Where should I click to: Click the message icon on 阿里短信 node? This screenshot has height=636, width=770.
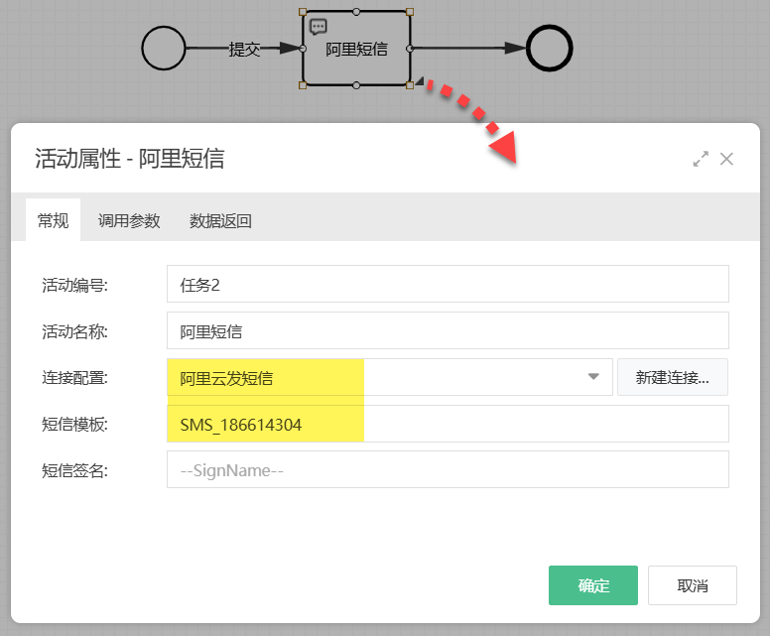(x=319, y=27)
